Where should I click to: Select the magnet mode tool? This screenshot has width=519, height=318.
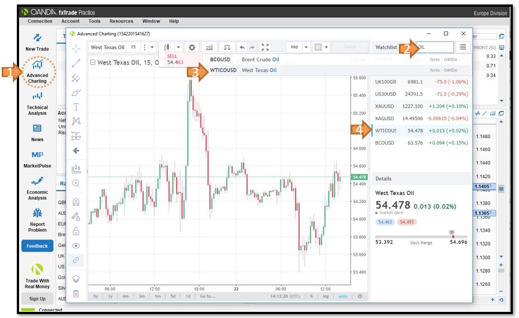pos(76,202)
